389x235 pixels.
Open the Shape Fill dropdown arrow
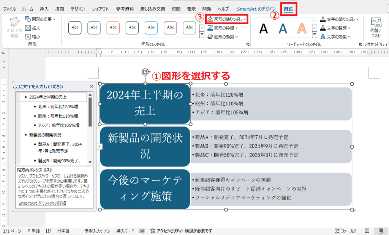[x=245, y=19]
